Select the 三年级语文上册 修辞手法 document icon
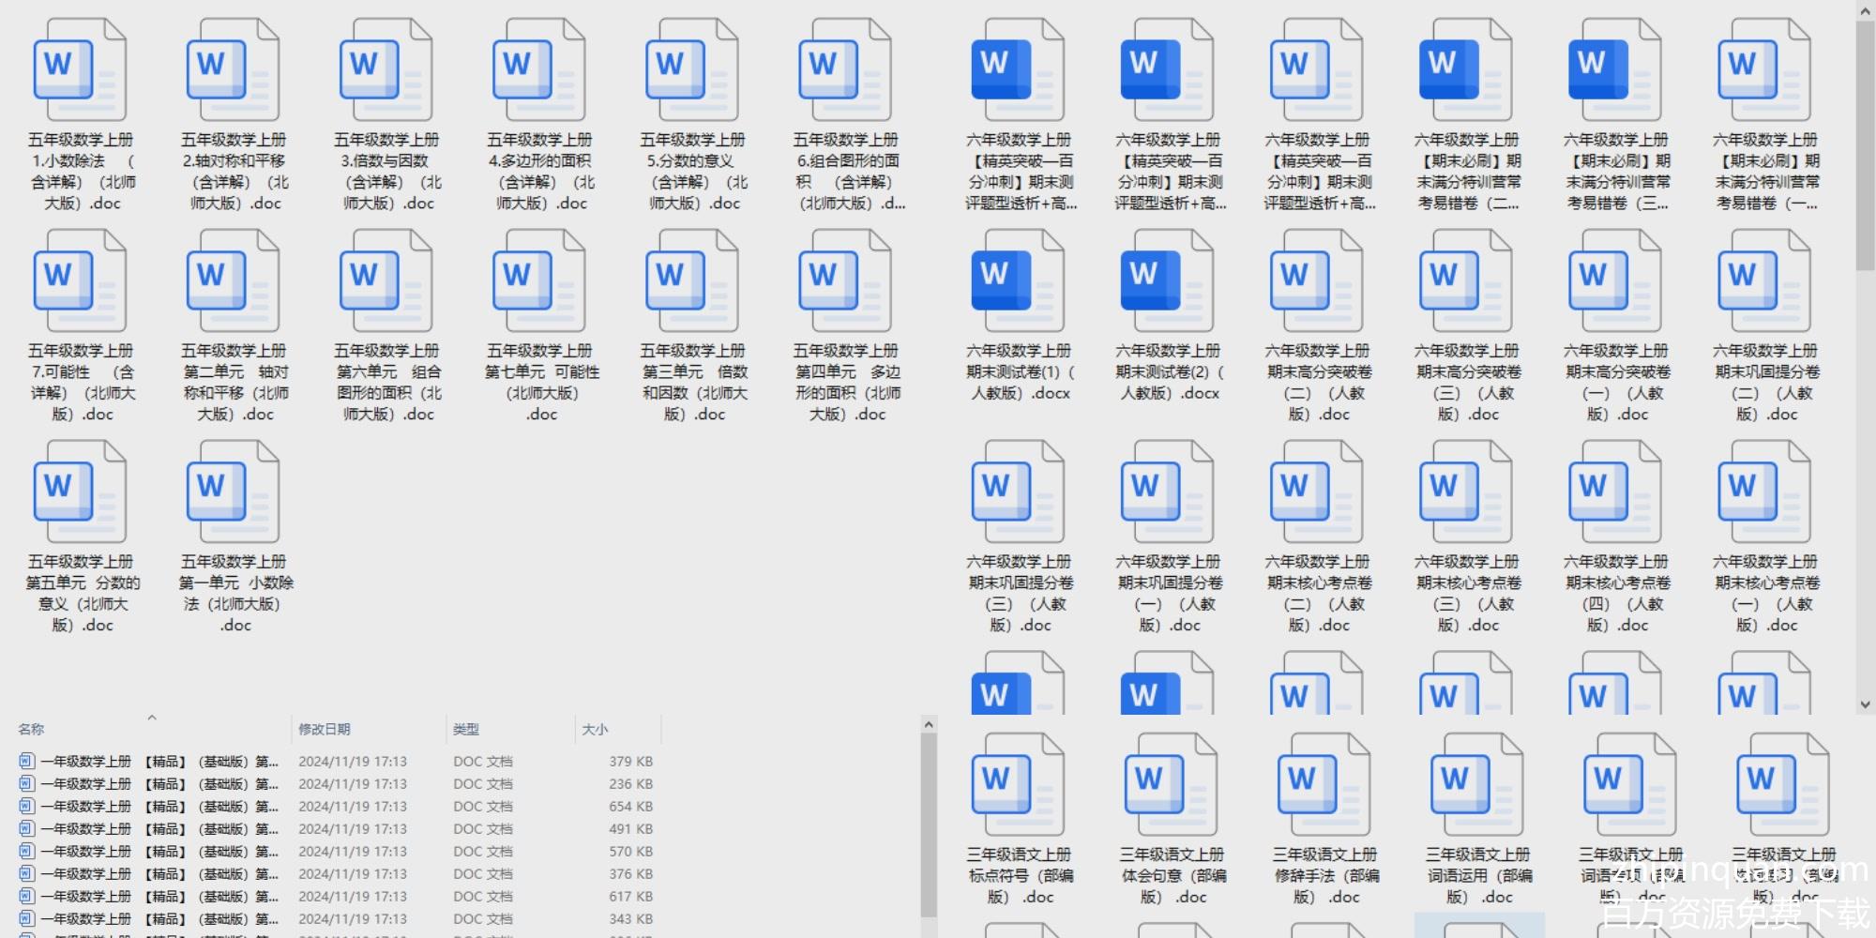 [x=1324, y=785]
